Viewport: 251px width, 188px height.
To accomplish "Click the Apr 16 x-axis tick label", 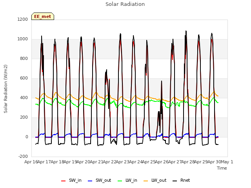I will [31, 162].
